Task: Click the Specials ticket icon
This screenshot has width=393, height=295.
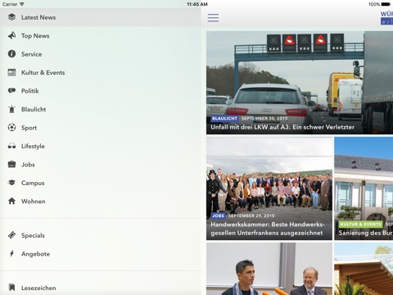Action: tap(11, 235)
